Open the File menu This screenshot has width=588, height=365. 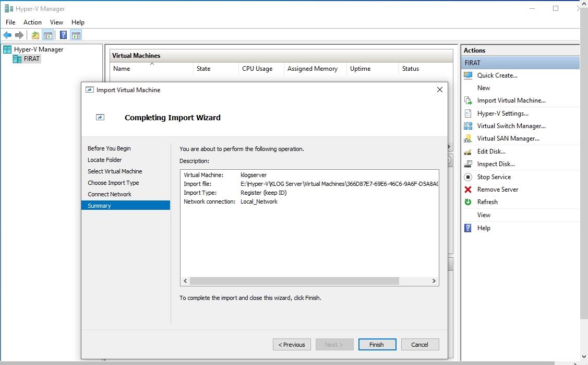pyautogui.click(x=10, y=22)
